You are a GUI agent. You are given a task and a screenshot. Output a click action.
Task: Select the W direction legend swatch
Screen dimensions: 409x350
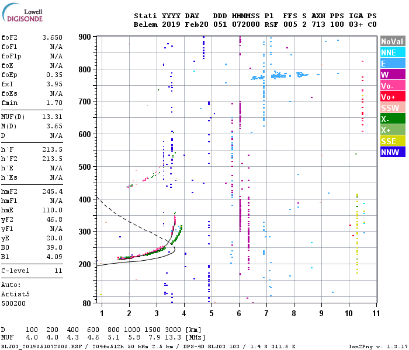click(393, 75)
